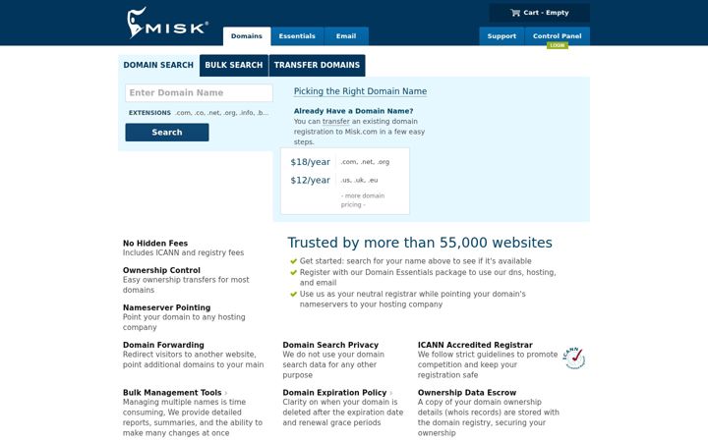The image size is (708, 442).
Task: Click the green checkmark beside 'Use us as your neutral registrar'
Action: tap(293, 294)
